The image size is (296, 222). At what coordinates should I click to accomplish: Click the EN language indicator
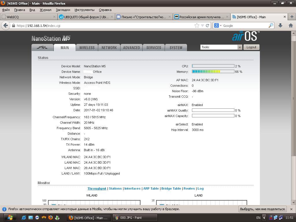pyautogui.click(x=258, y=218)
